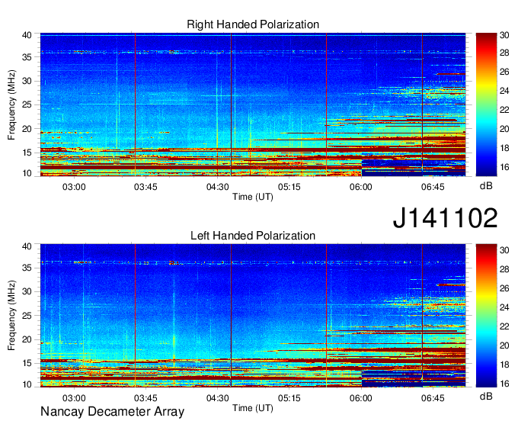Click the Time (UT) label under upper plot

tap(253, 197)
